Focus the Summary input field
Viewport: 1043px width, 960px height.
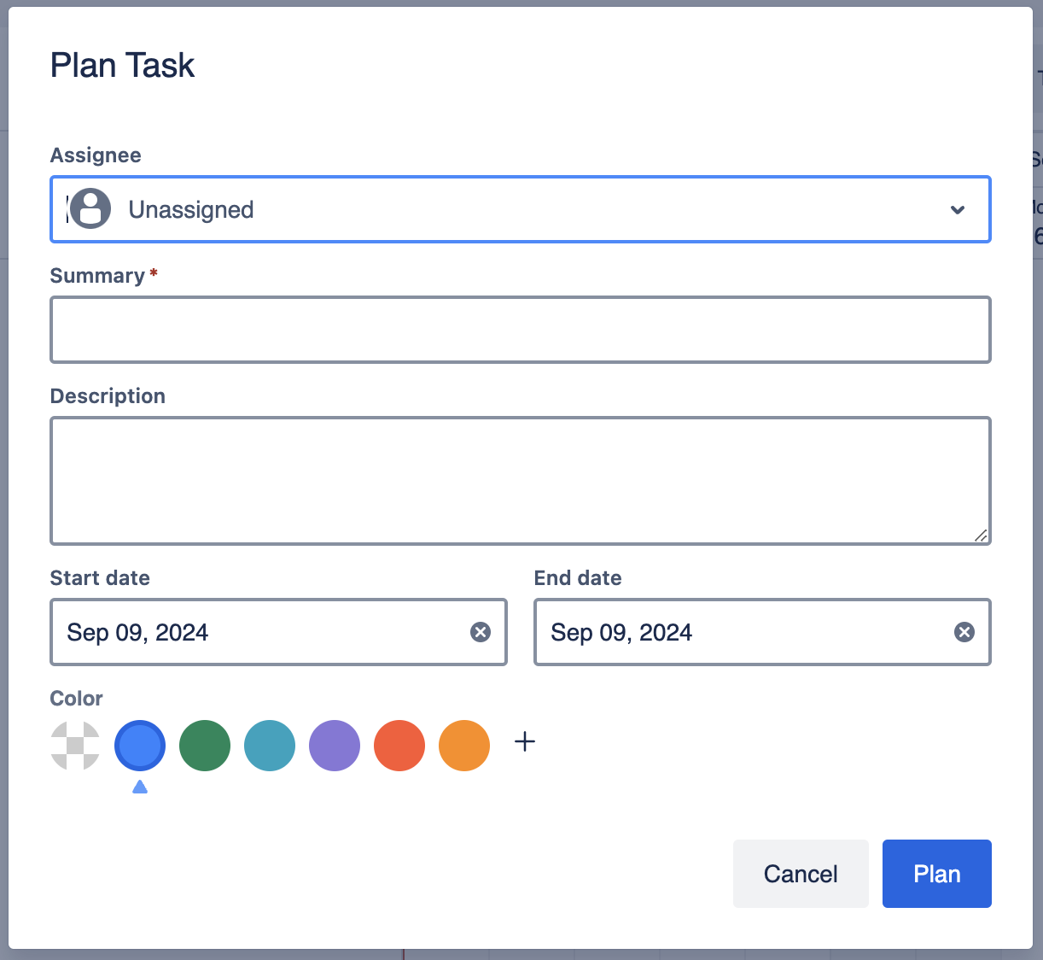click(x=520, y=330)
